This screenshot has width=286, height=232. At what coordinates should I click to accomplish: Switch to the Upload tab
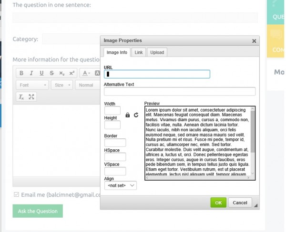pyautogui.click(x=157, y=52)
